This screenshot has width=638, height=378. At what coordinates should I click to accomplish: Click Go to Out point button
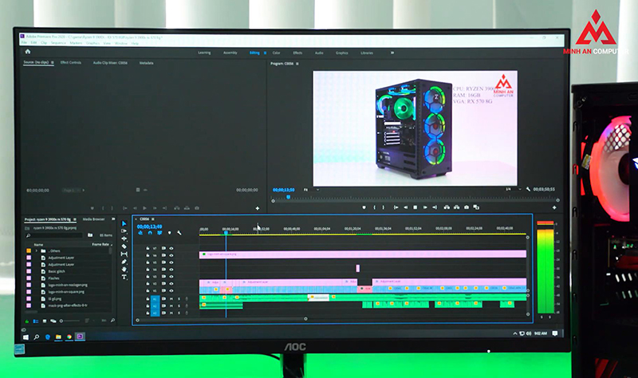tap(435, 207)
